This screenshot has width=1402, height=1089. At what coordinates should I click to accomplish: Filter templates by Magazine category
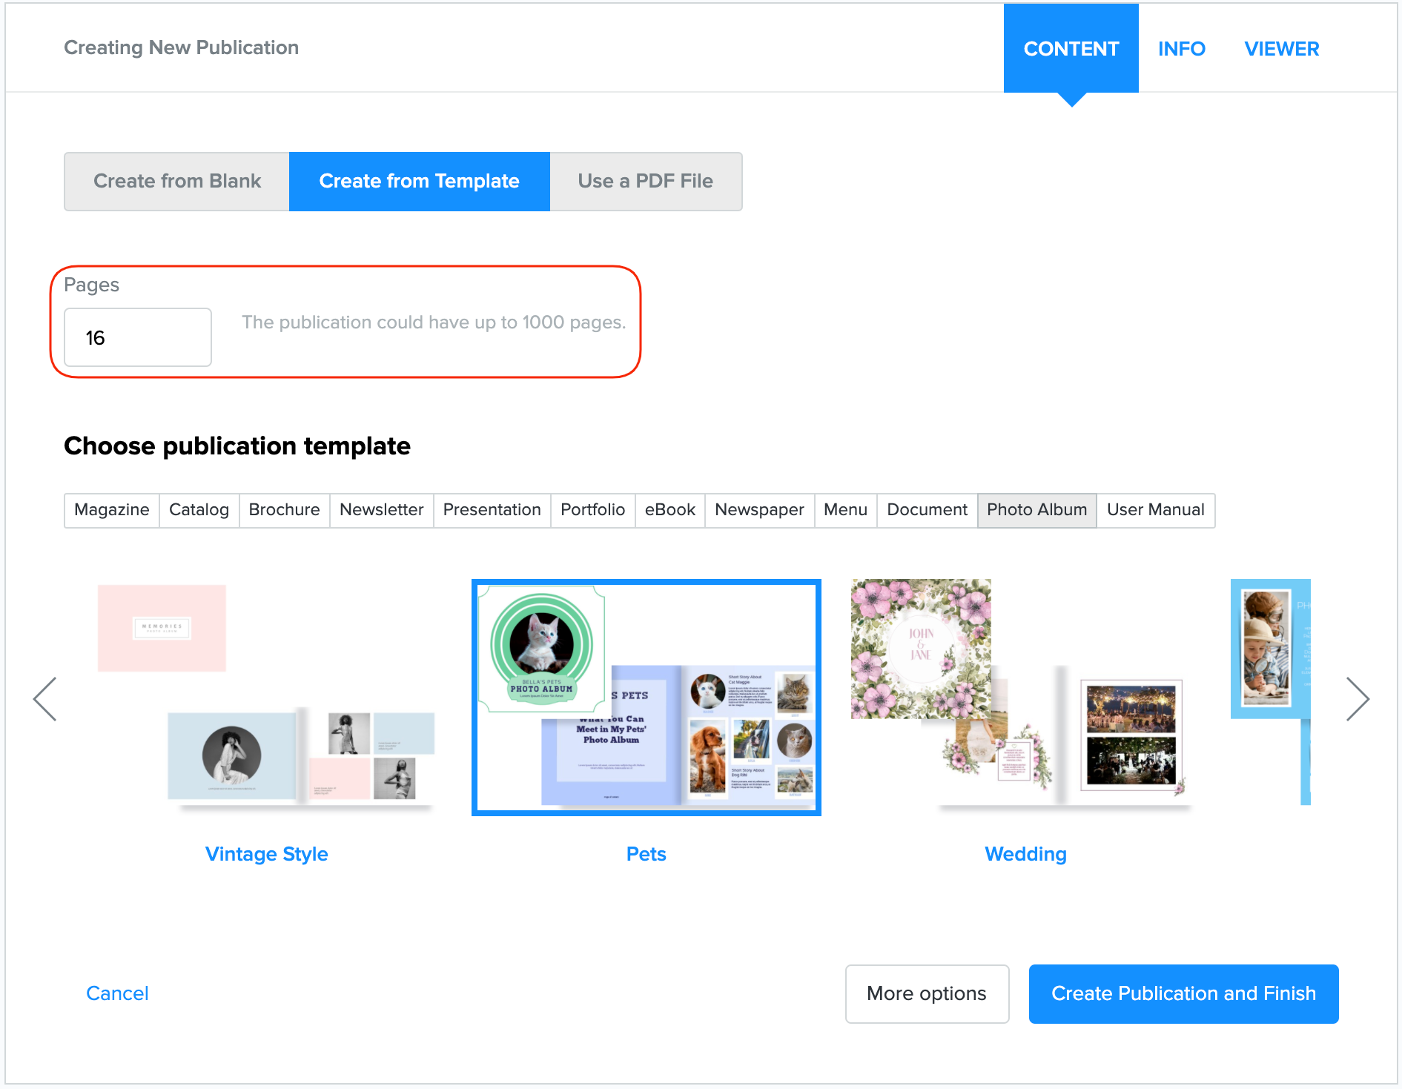(x=112, y=510)
